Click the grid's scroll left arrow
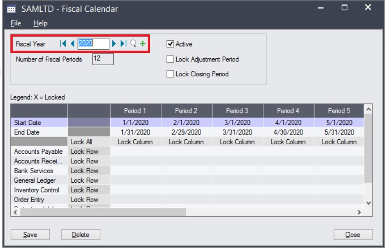 tap(15, 212)
